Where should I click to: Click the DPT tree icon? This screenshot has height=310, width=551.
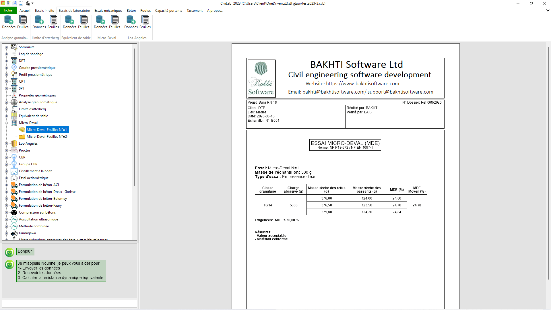[14, 61]
